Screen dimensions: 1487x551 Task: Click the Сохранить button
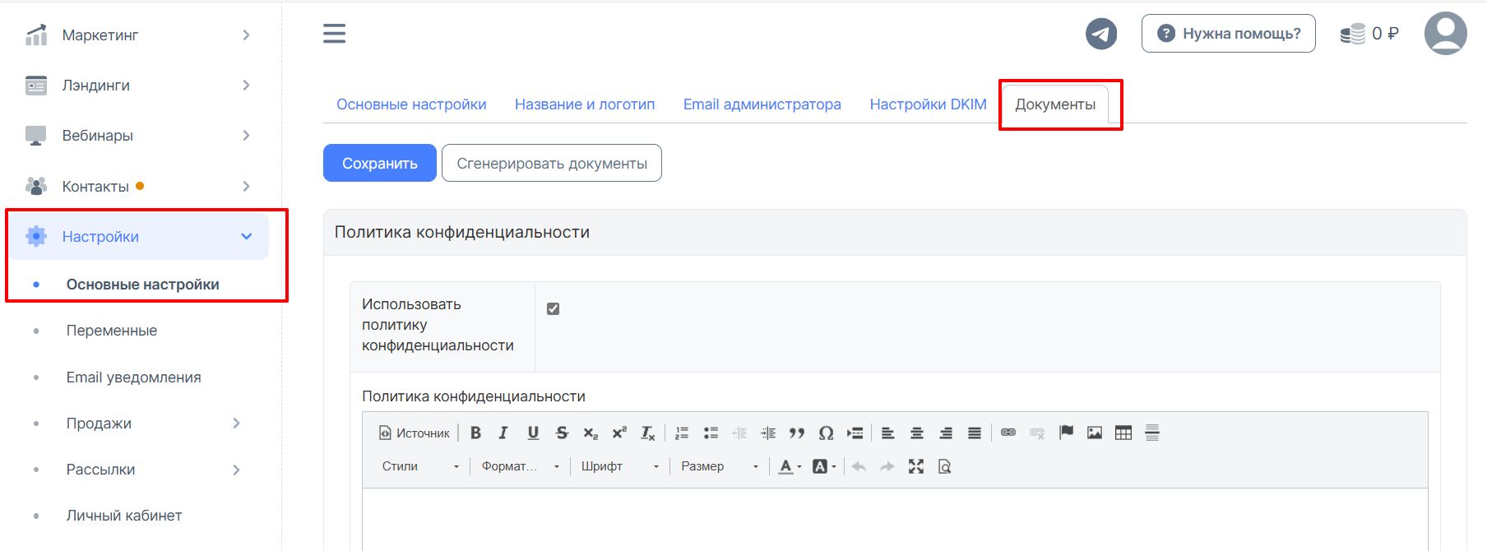pos(380,164)
